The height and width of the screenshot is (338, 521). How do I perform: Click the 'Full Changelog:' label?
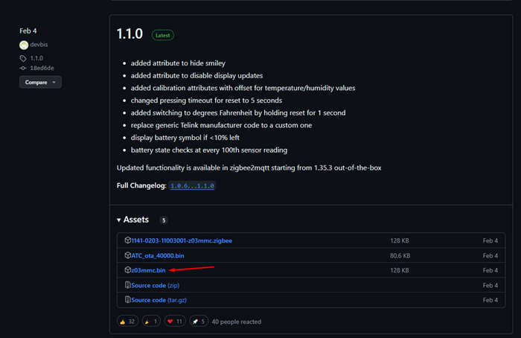click(x=141, y=185)
